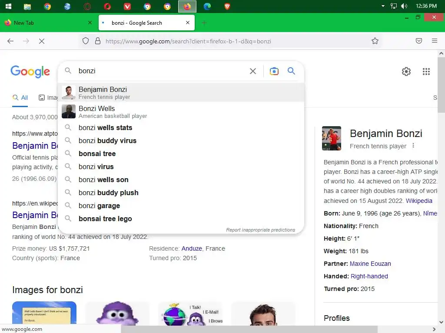Launch Google Chrome from the taskbar
The image size is (445, 333).
(x=47, y=7)
